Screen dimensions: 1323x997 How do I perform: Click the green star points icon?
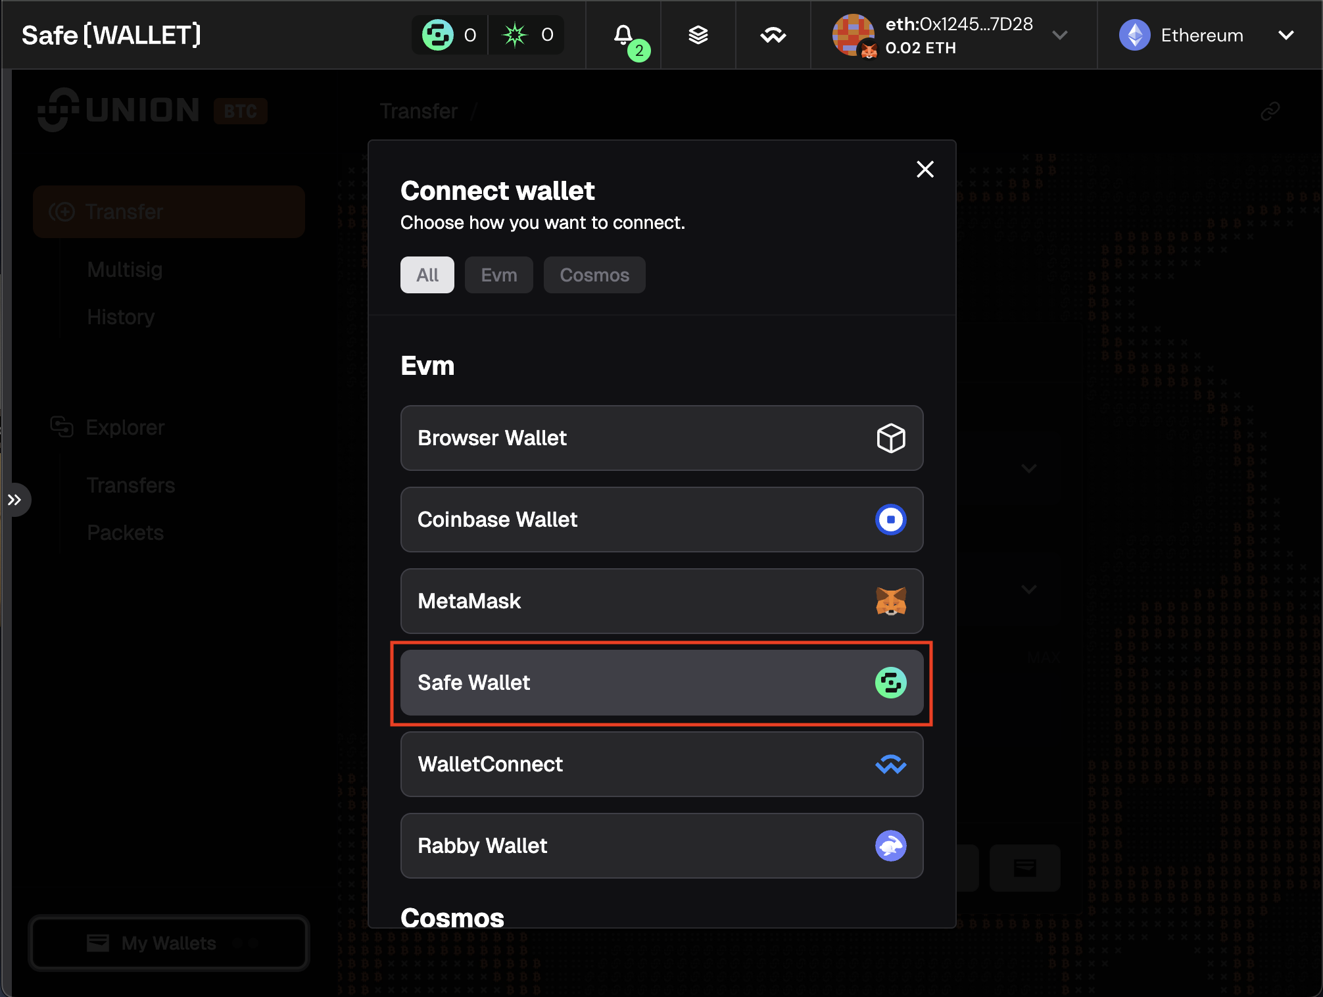point(515,35)
